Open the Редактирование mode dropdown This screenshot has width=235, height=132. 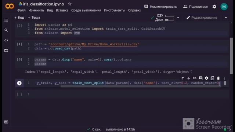point(202,18)
